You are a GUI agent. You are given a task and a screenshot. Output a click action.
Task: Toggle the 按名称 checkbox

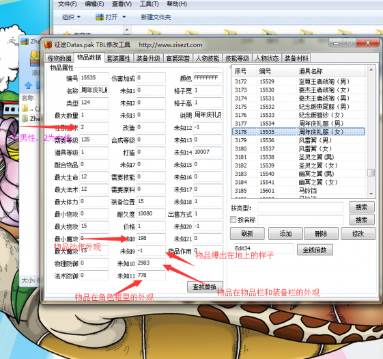pos(233,220)
